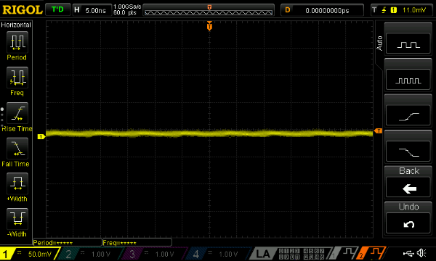Select the -Width measurement icon

(x=17, y=219)
